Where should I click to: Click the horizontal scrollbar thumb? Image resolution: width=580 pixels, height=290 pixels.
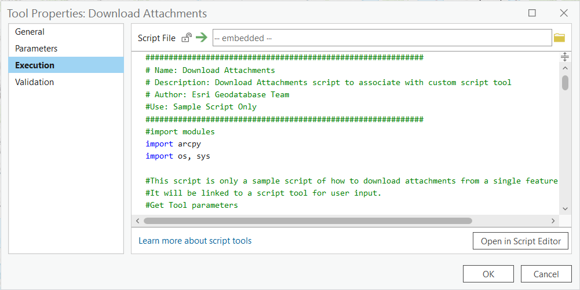click(x=308, y=221)
